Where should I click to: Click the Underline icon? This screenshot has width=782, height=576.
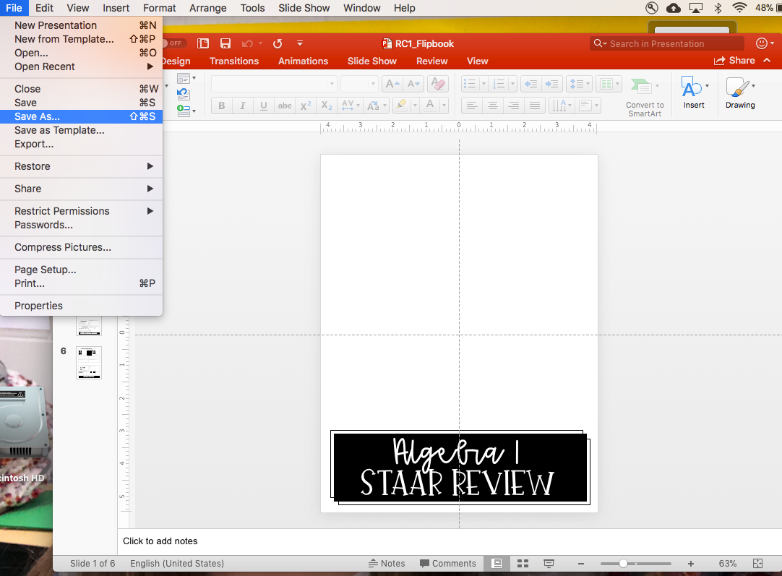263,106
